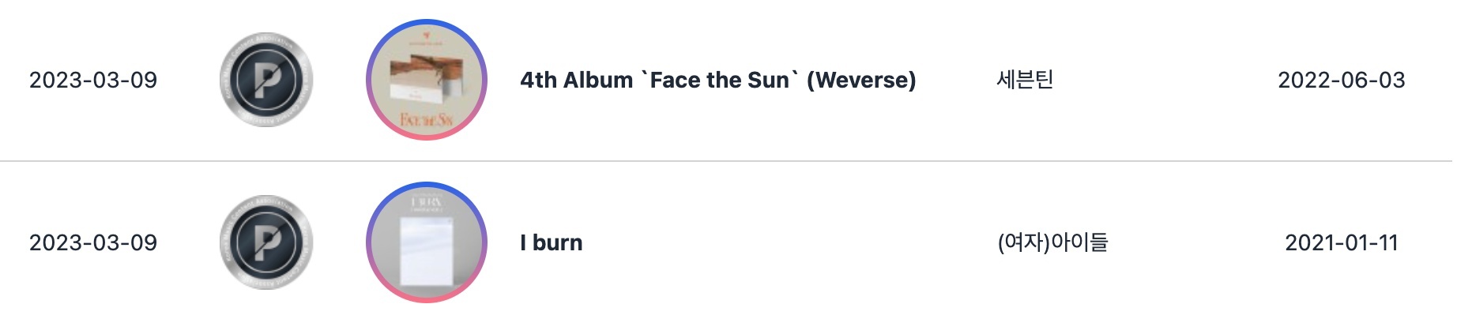1457x319 pixels.
Task: Click the I BURN lettering atop the grey cover
Action: [x=427, y=201]
